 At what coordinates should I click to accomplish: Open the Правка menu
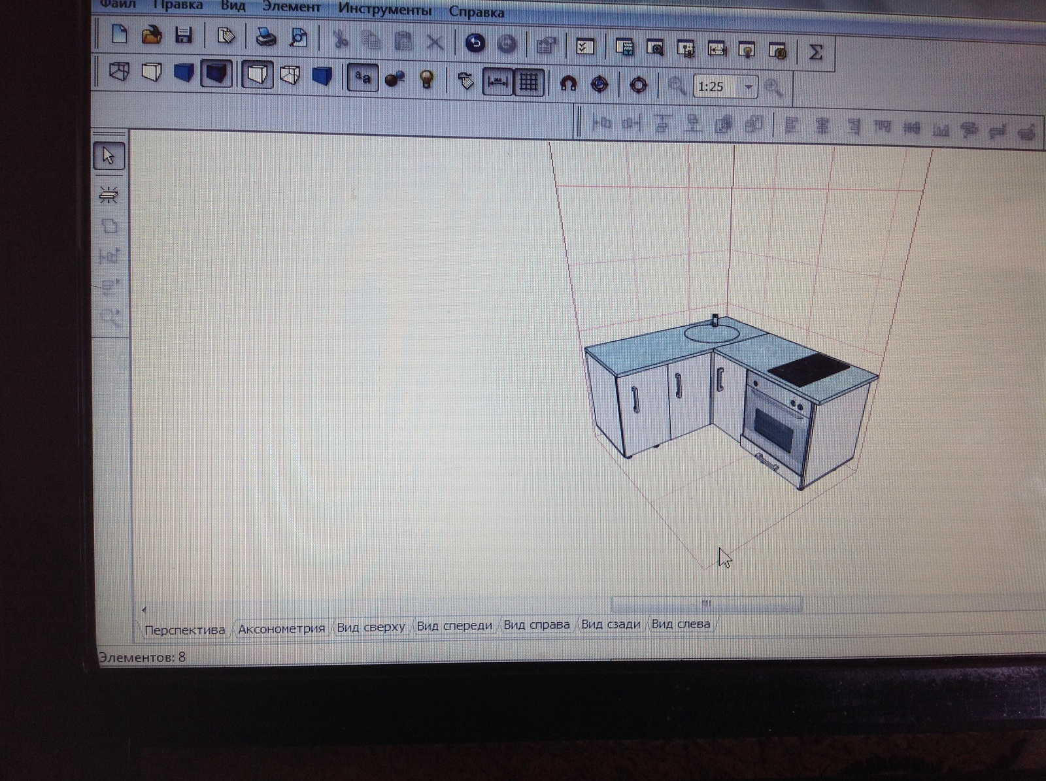(177, 5)
